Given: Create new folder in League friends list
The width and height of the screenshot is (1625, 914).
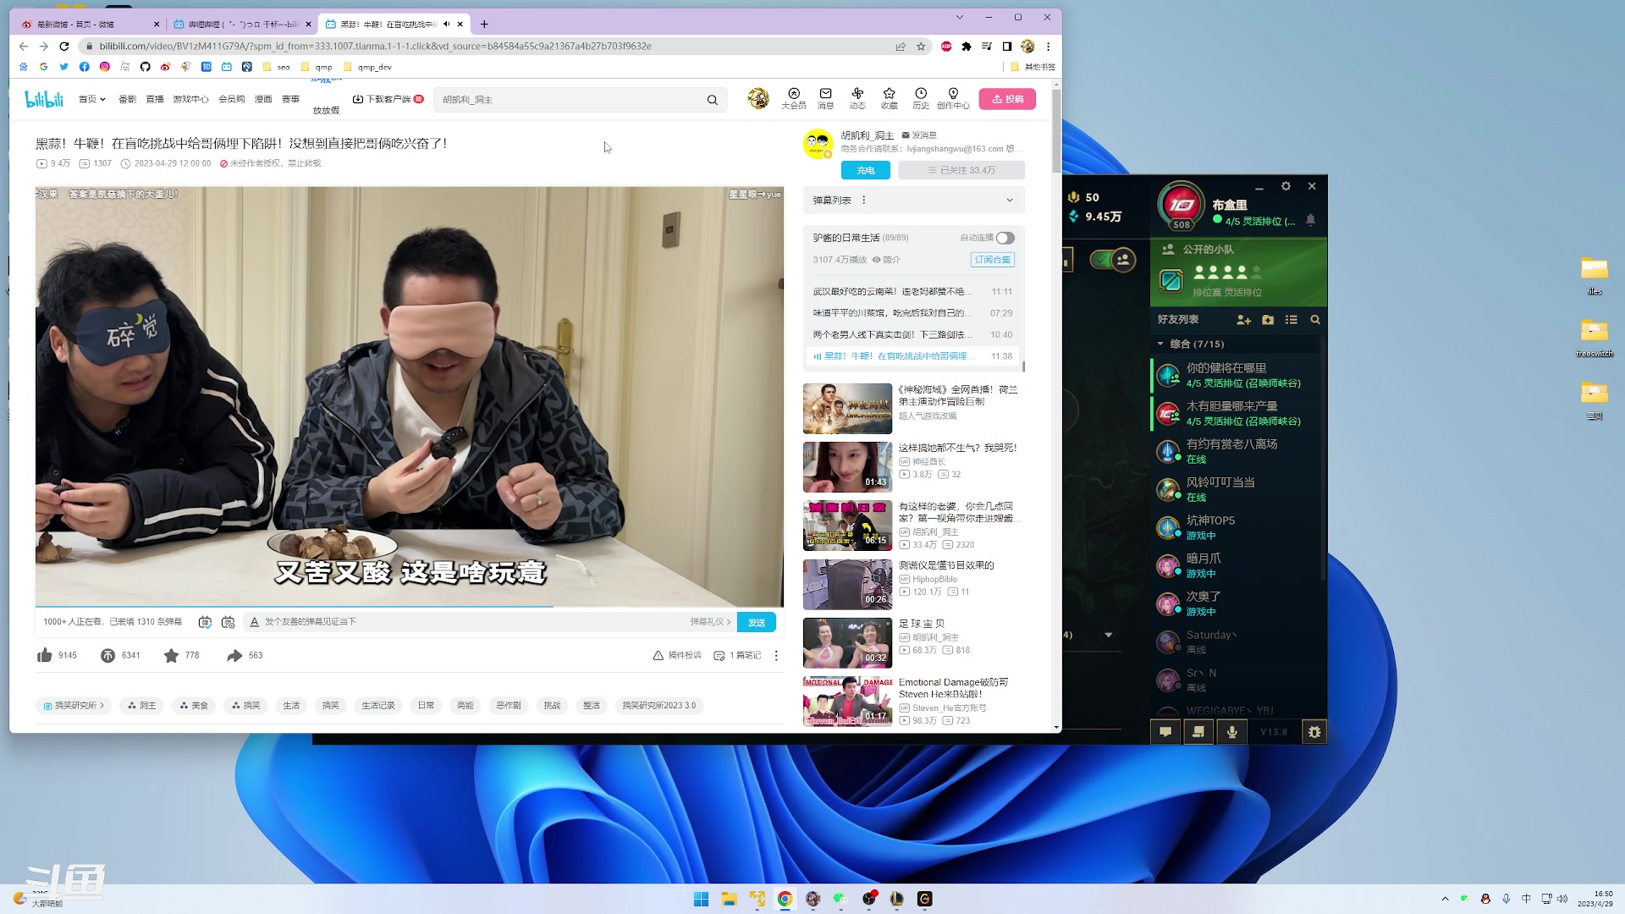Looking at the screenshot, I should pos(1268,320).
